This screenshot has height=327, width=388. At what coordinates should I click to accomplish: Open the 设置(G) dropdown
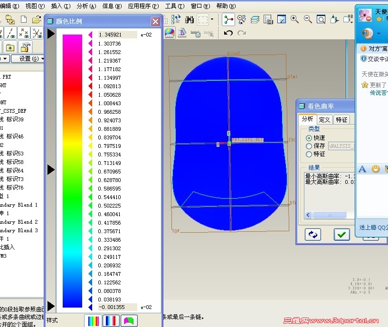(28, 59)
